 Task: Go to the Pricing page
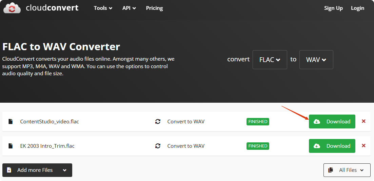coord(154,8)
